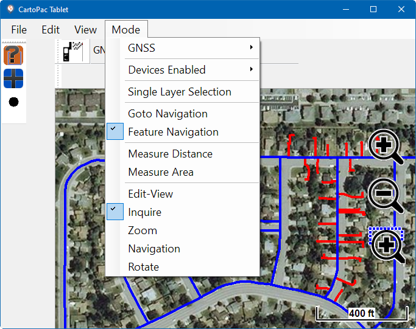Screen dimensions: 416x329
Task: Open the File menu
Action: coord(19,30)
